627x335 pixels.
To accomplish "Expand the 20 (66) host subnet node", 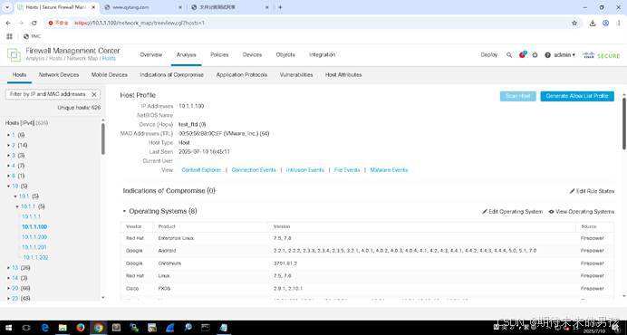I will pyautogui.click(x=8, y=288).
